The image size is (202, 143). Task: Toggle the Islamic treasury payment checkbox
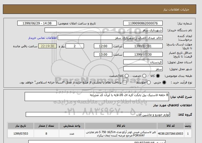[125, 82]
